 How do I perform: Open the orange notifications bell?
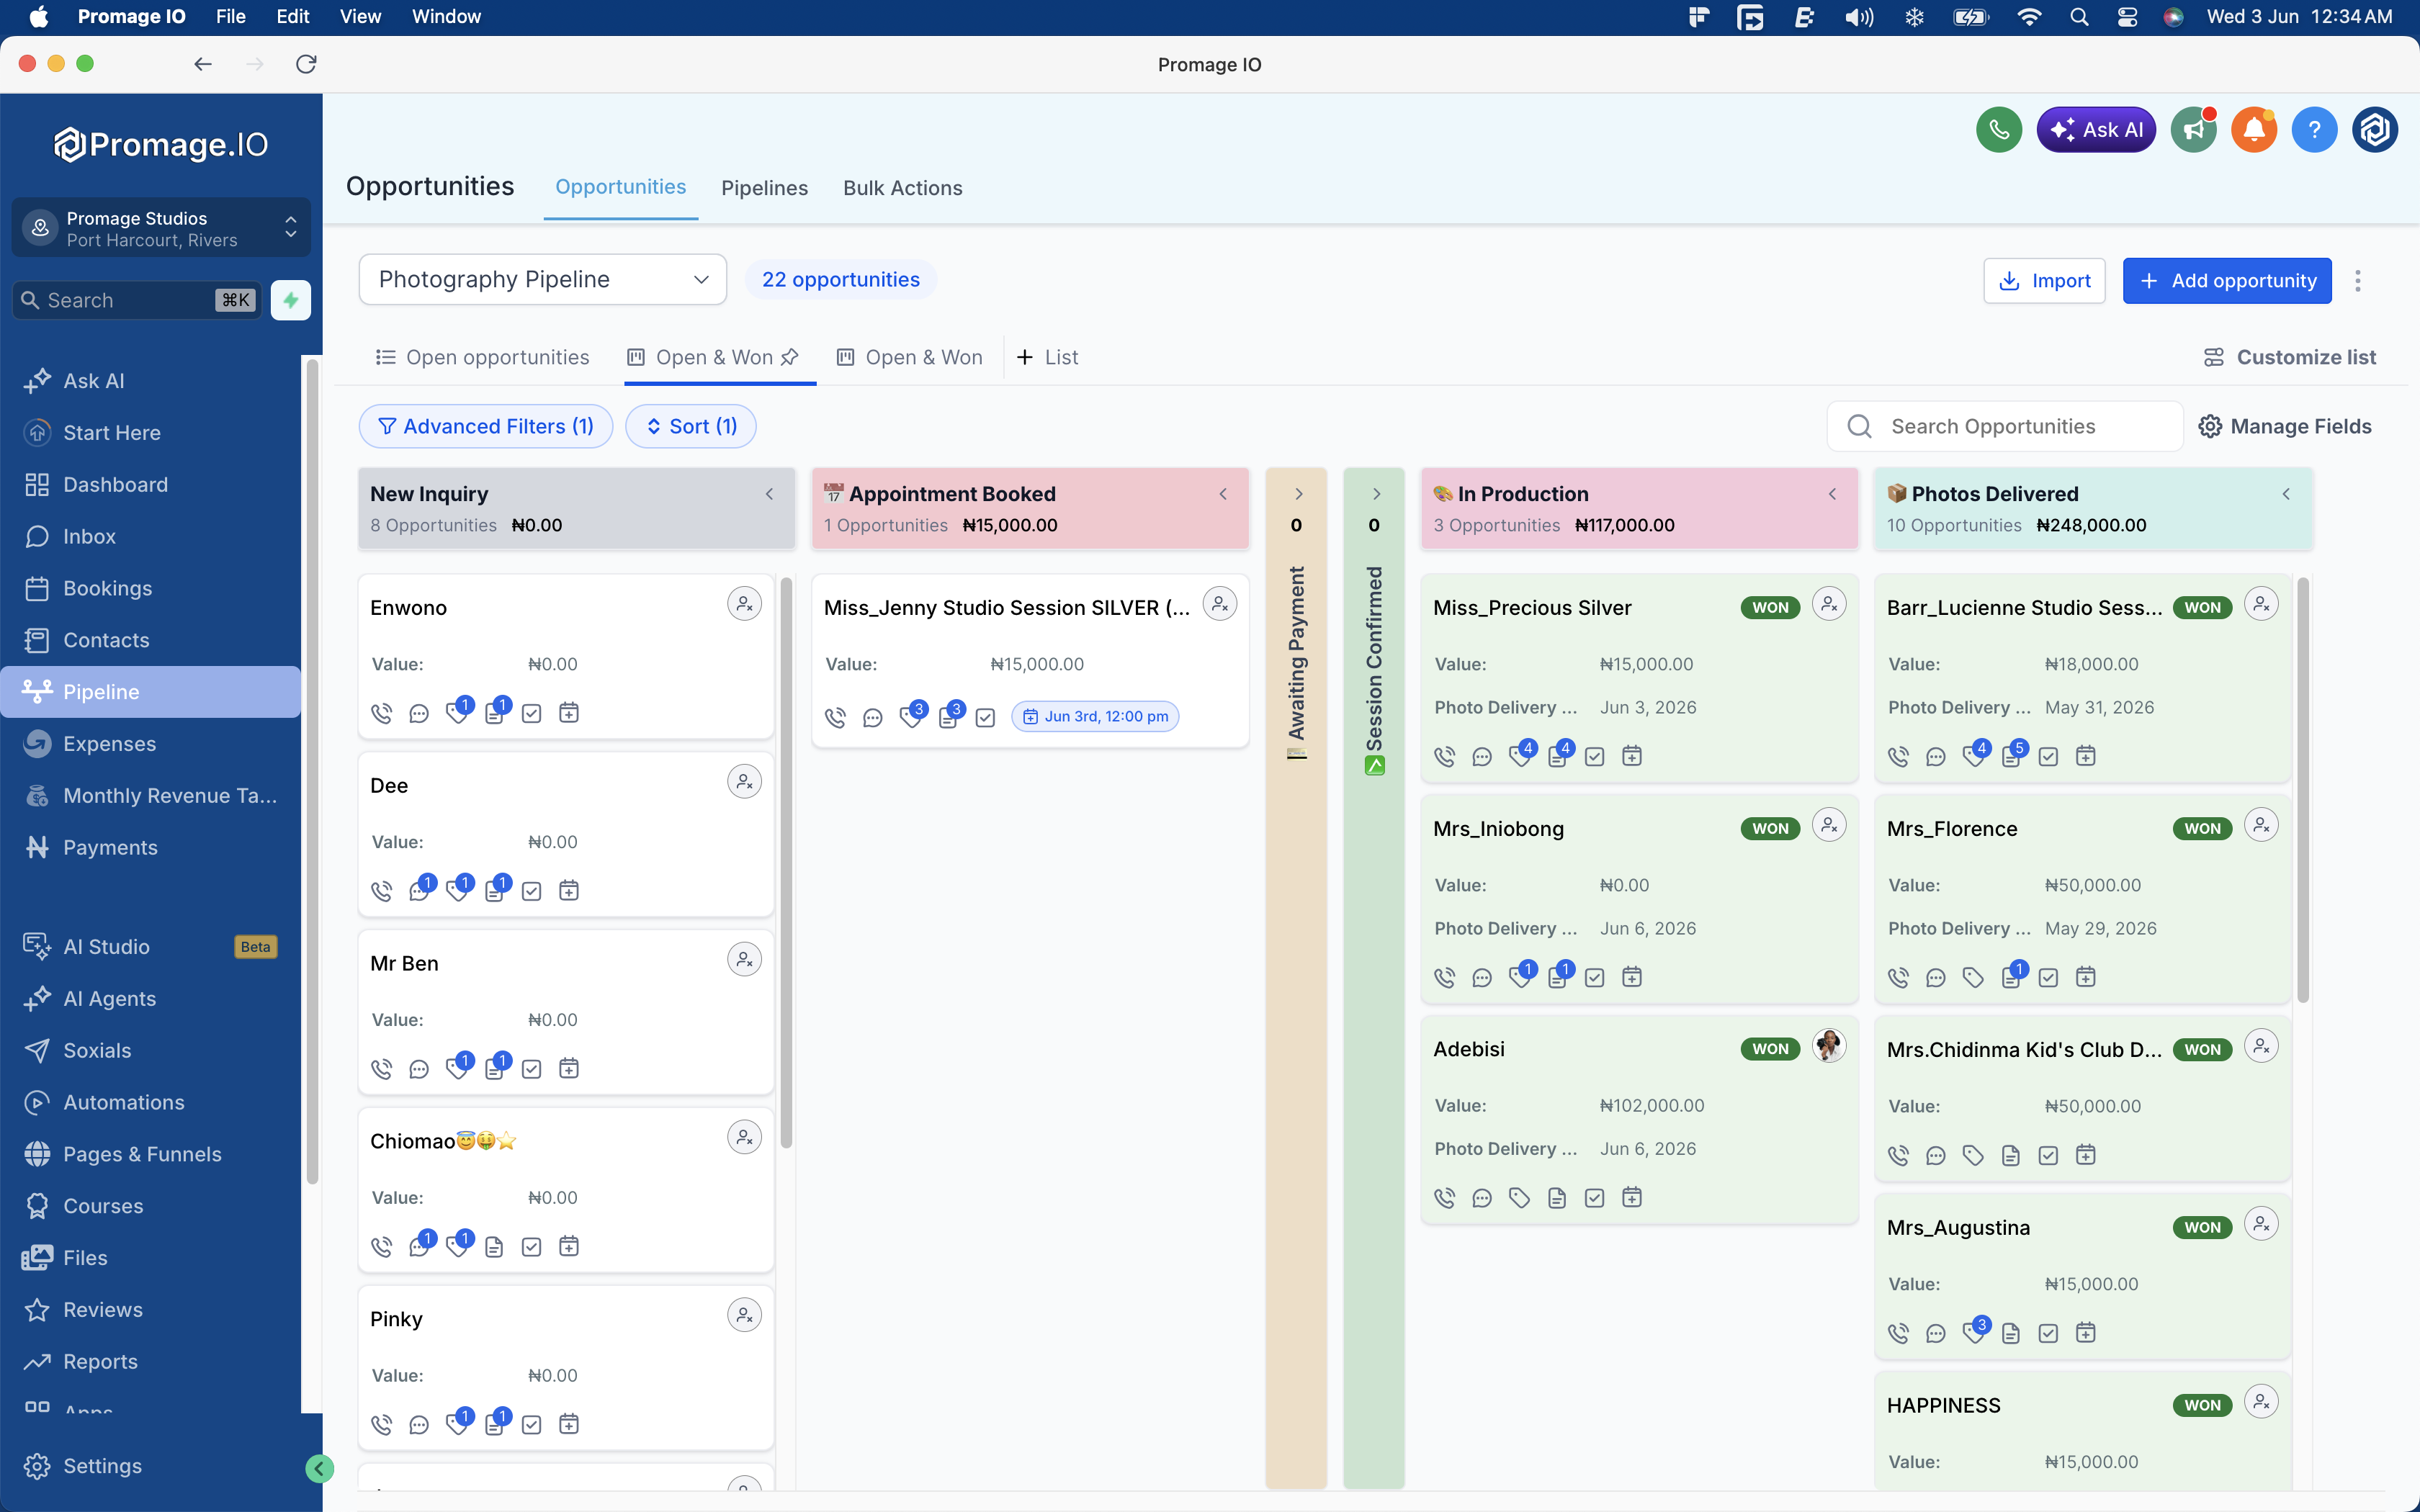click(x=2253, y=130)
